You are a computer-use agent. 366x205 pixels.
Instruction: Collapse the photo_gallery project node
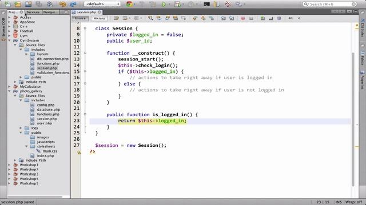point(10,91)
